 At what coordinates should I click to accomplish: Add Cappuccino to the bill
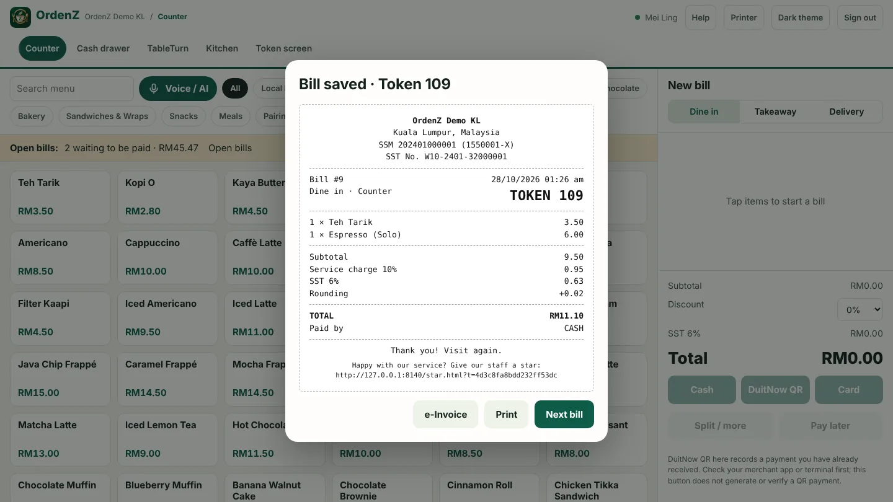(x=167, y=258)
